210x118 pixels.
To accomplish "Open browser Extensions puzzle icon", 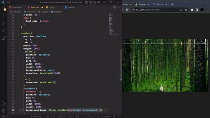I will pos(192,10).
